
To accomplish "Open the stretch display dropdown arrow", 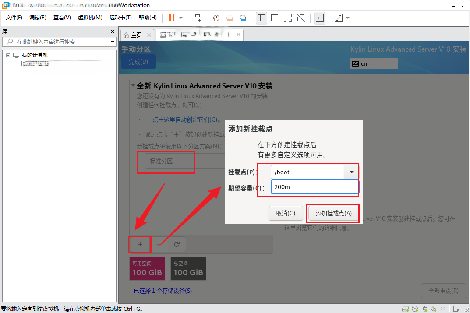I will (x=348, y=18).
